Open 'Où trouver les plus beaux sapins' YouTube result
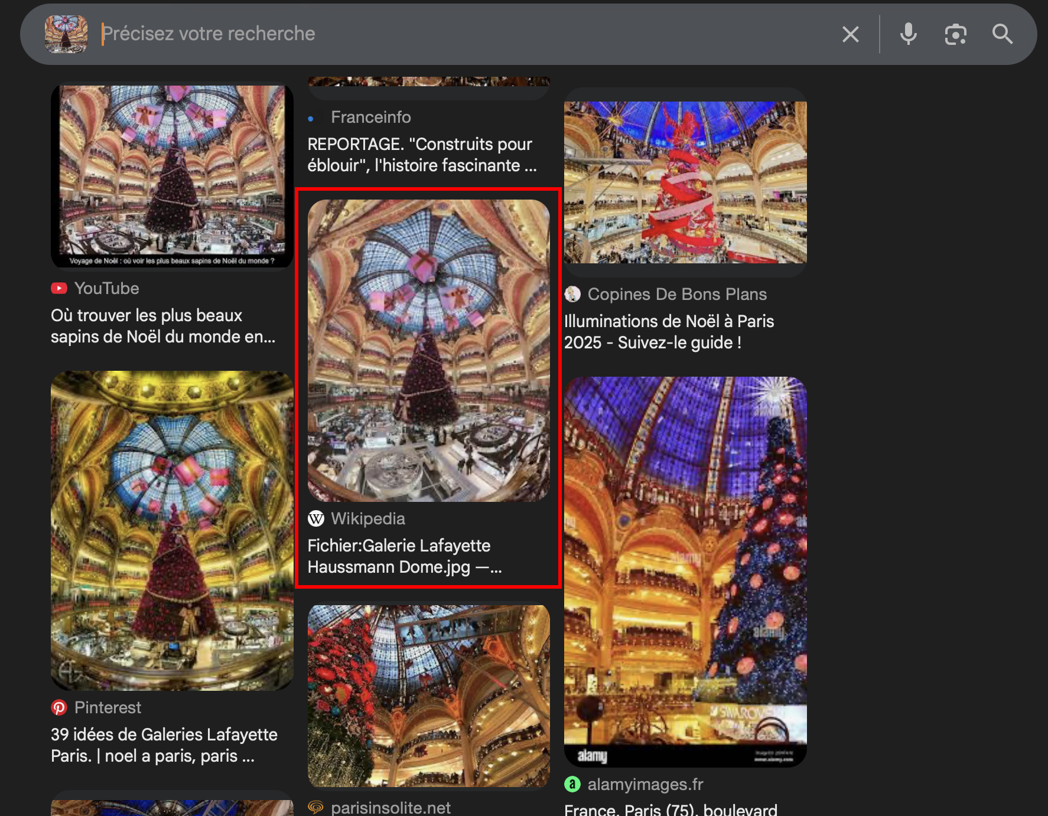This screenshot has width=1048, height=816. click(x=163, y=326)
